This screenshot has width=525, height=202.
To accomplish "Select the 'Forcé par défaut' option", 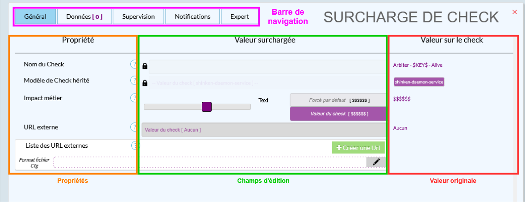I will click(x=337, y=100).
